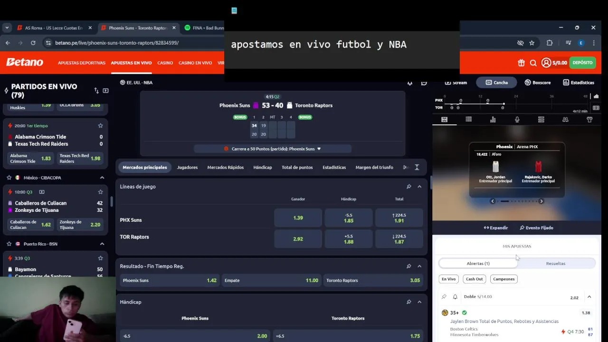The height and width of the screenshot is (342, 608).
Task: Toggle the Cash Out bets filter
Action: [x=474, y=279]
